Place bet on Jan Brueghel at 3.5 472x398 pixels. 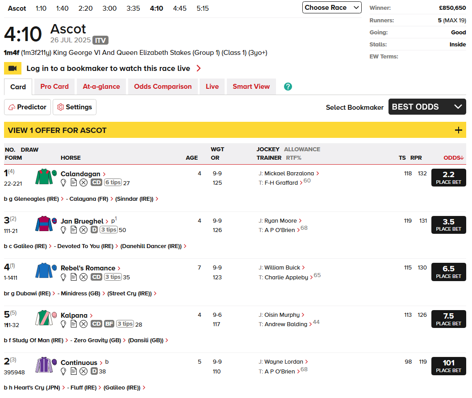click(448, 225)
